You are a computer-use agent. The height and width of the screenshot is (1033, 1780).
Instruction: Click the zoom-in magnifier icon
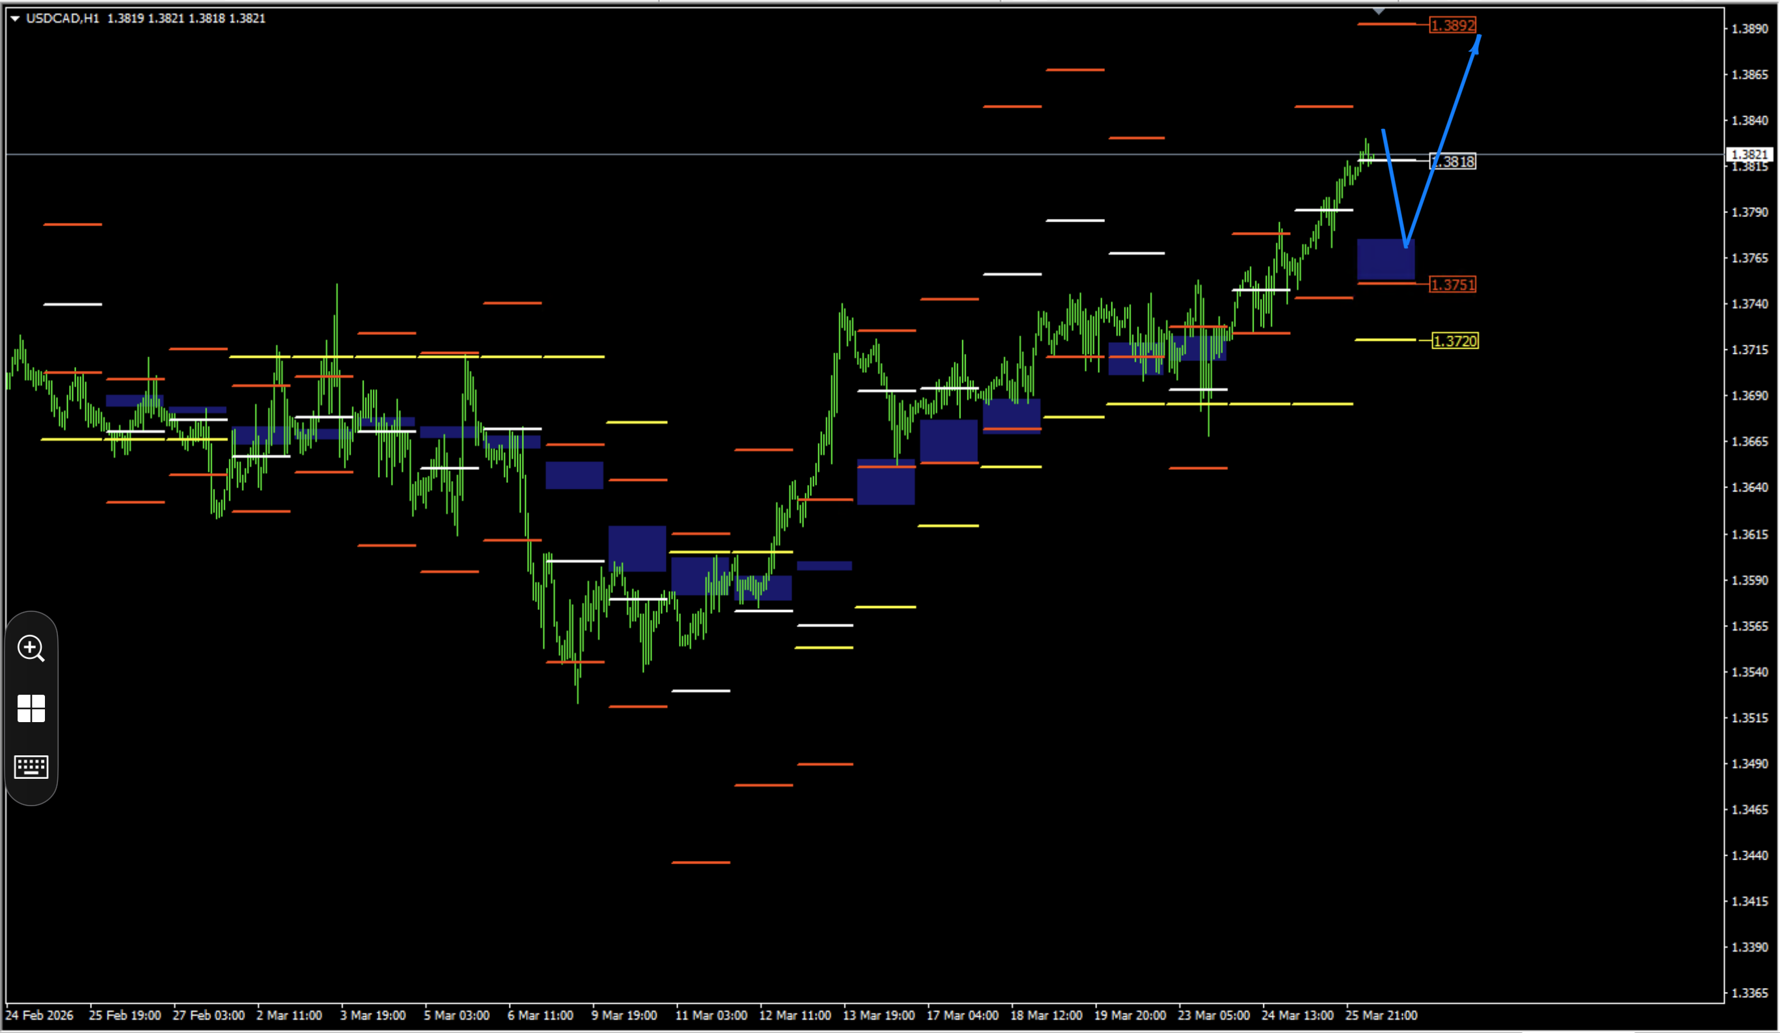click(31, 648)
